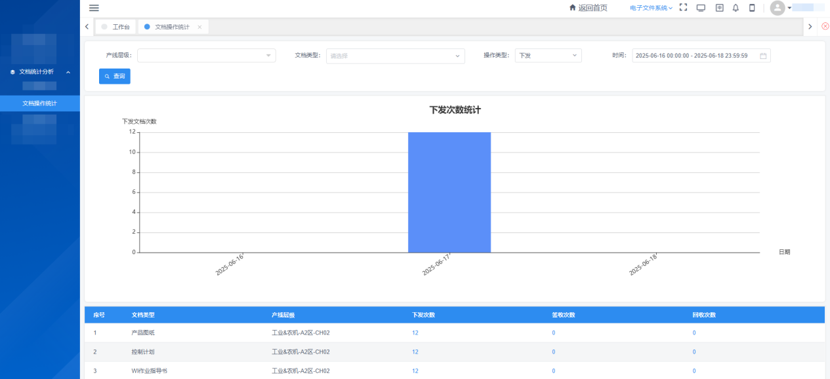Open the 时间 date range picker field
The height and width of the screenshot is (379, 830).
[x=701, y=56]
